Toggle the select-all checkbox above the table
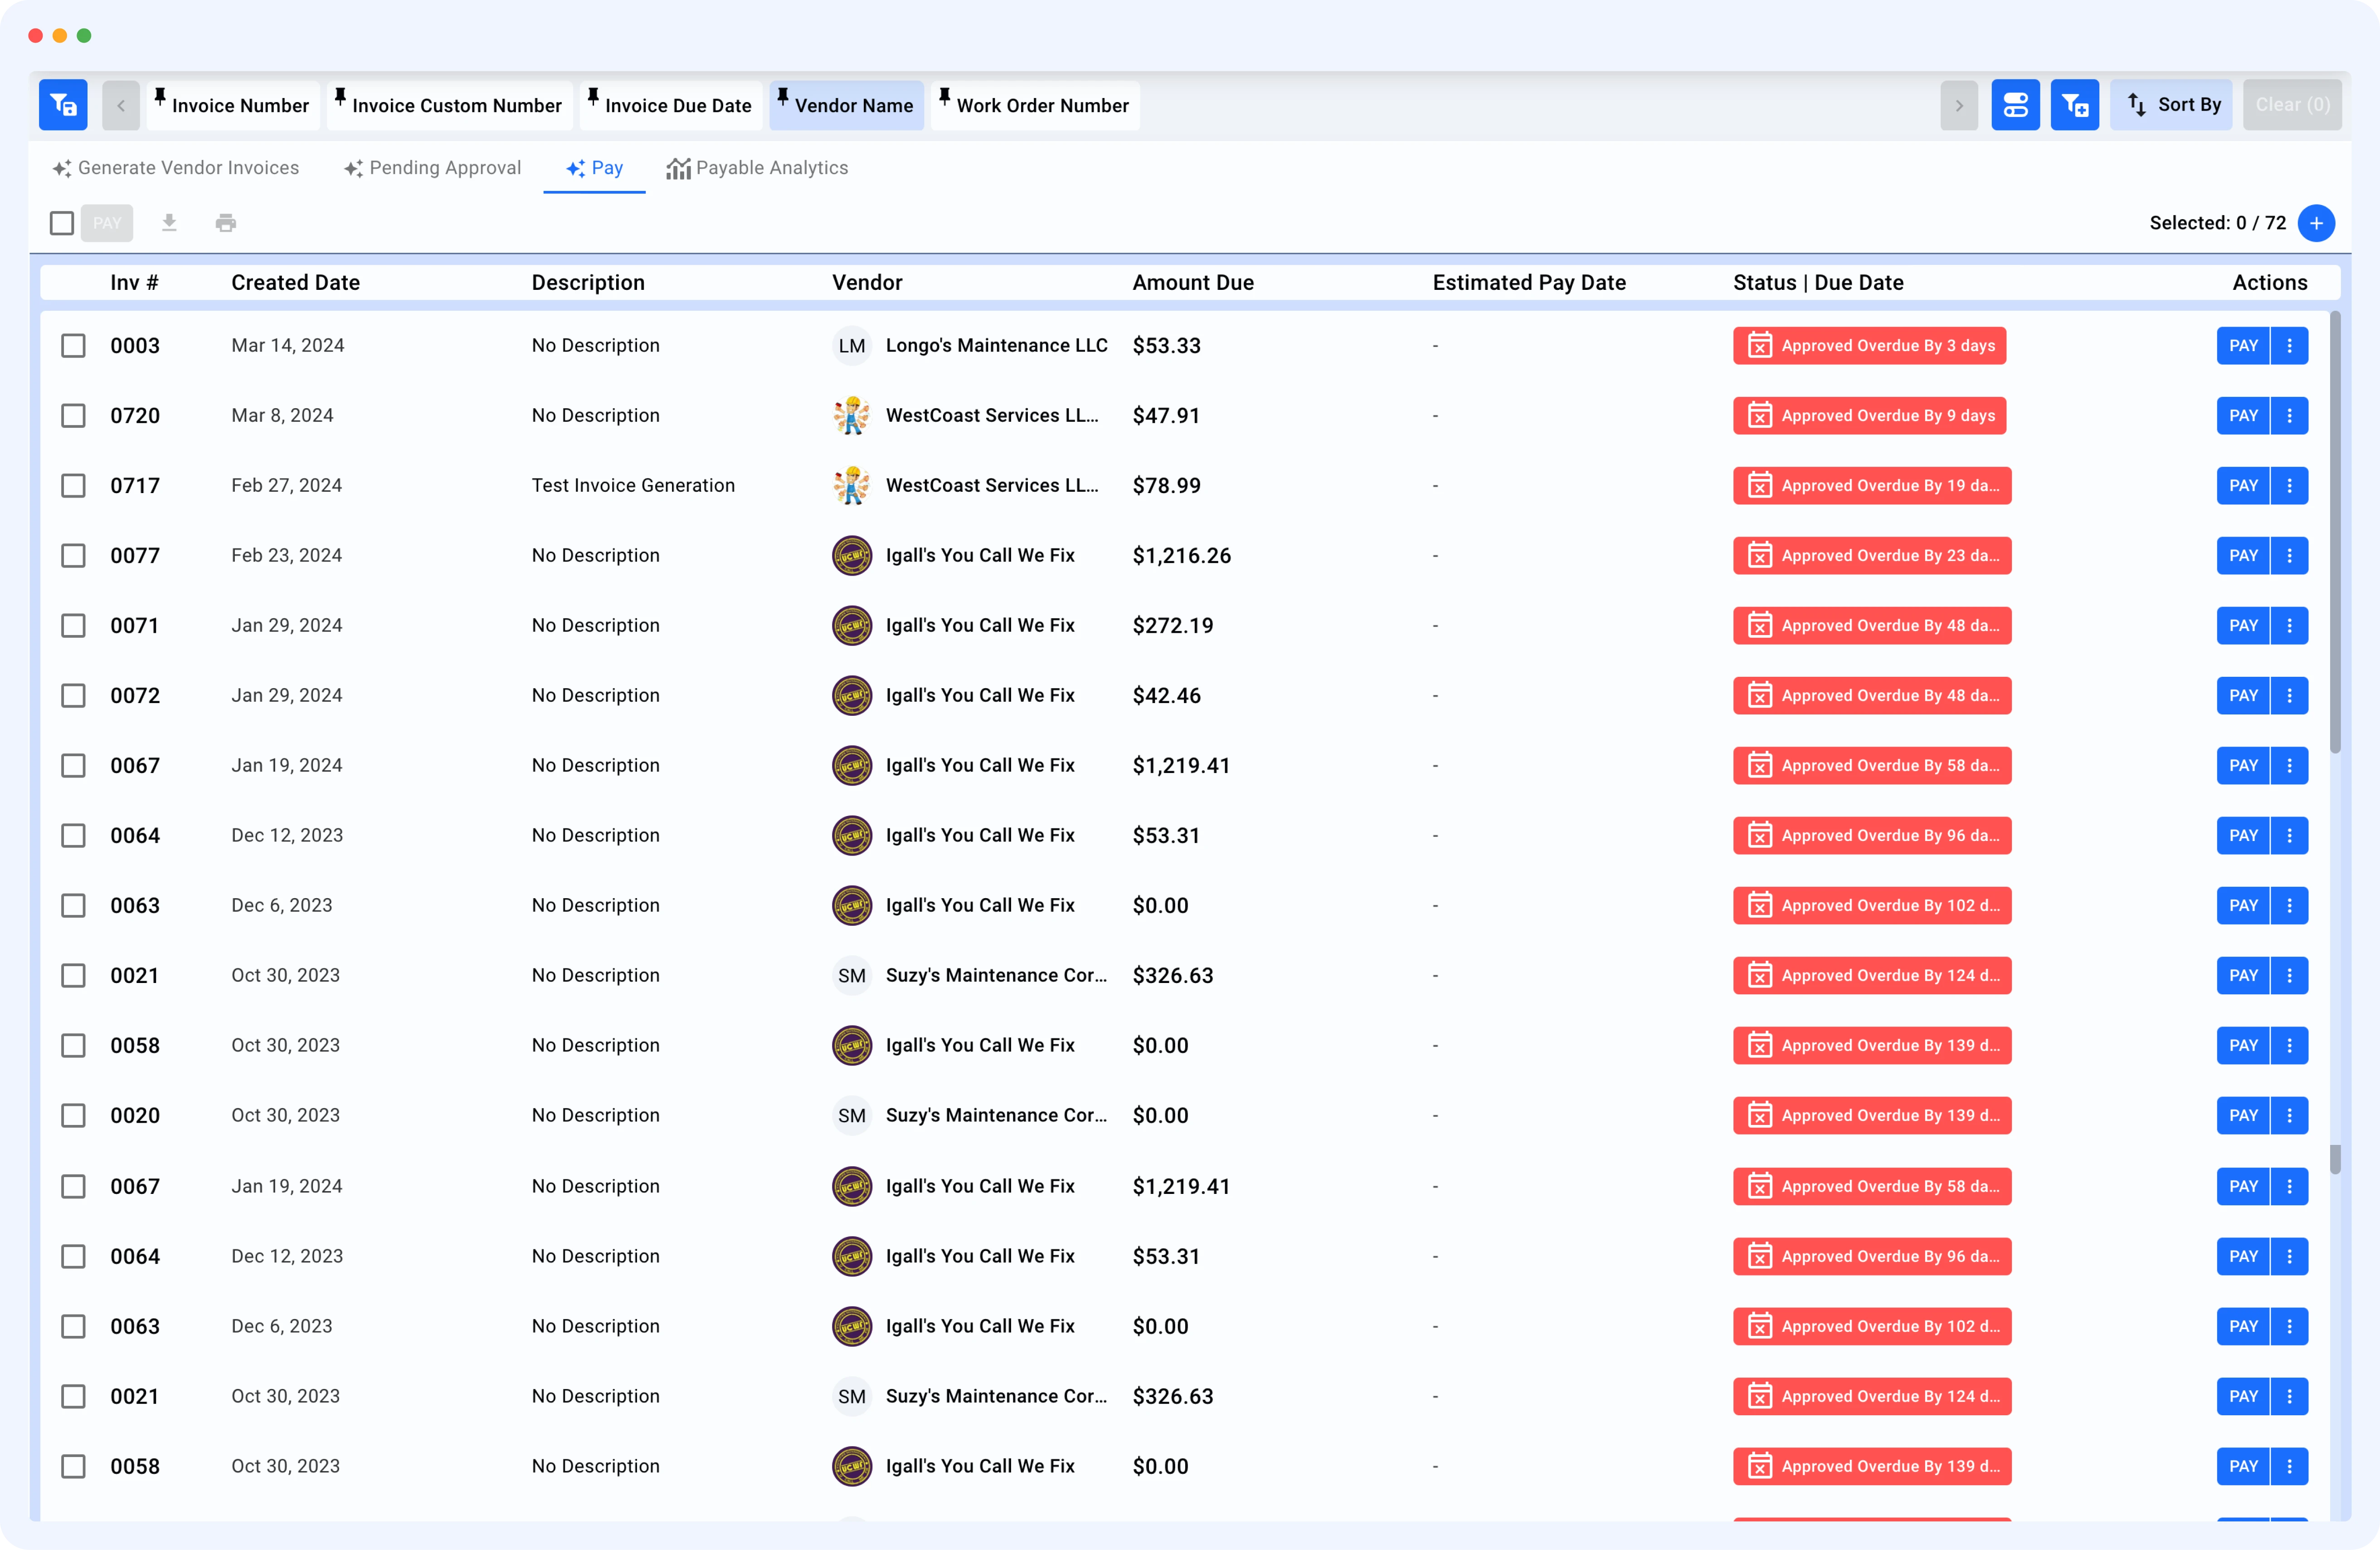 coord(61,223)
